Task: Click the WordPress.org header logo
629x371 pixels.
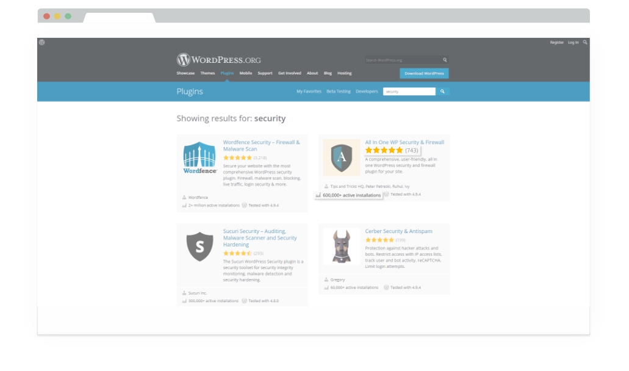Action: pos(218,60)
